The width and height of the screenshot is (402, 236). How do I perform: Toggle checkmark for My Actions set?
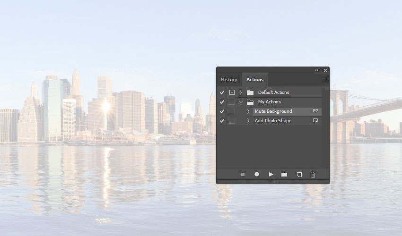click(222, 102)
